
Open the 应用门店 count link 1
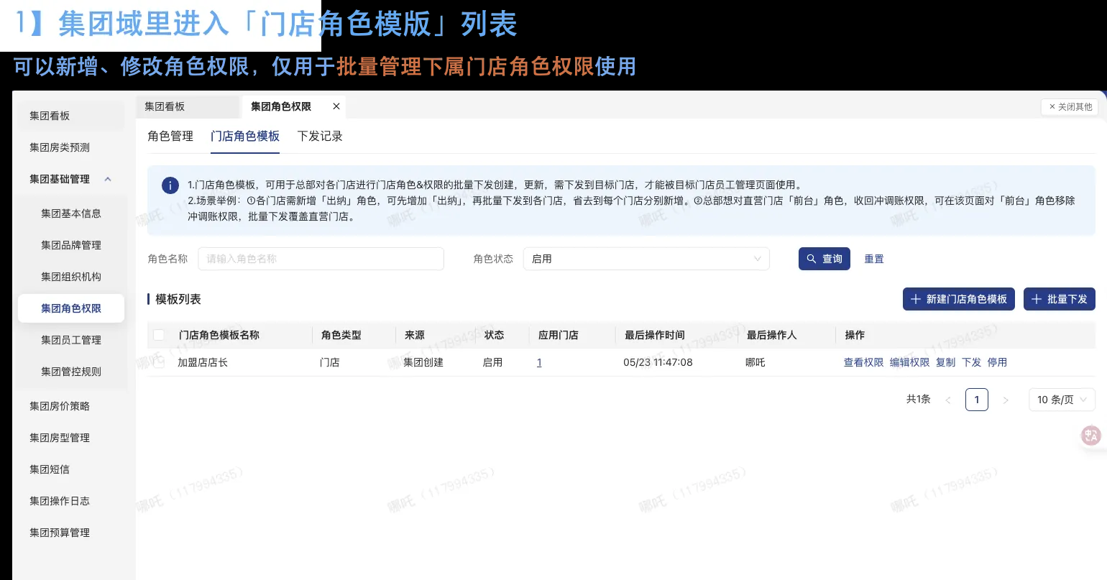point(539,362)
